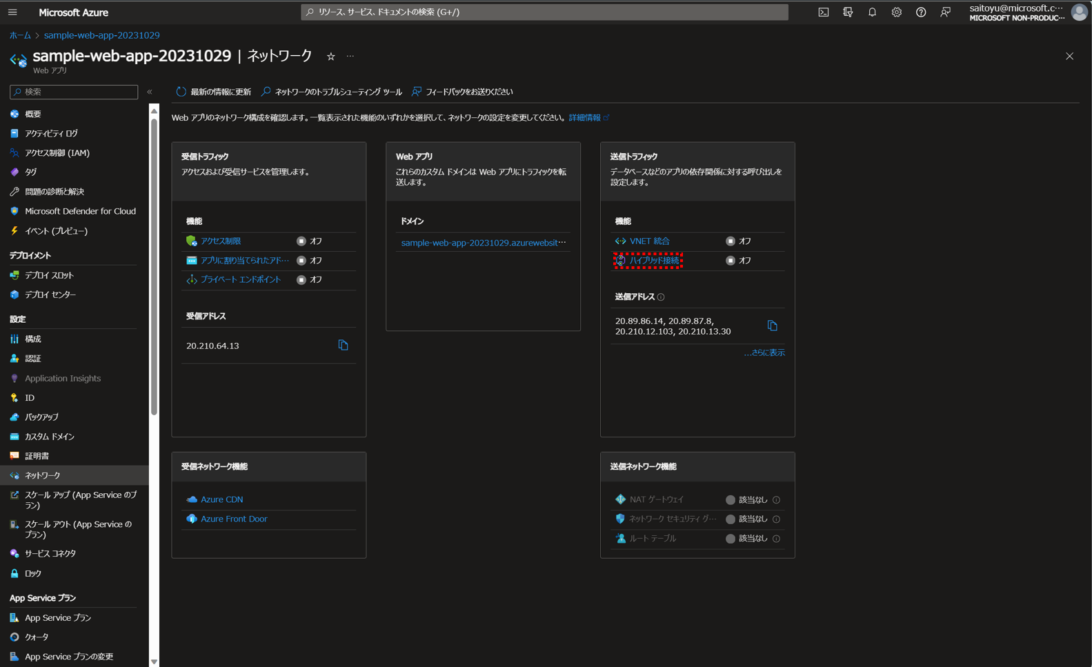The image size is (1092, 667).
Task: Open sample-web-app-20231029 breadcrumb link
Action: 101,35
